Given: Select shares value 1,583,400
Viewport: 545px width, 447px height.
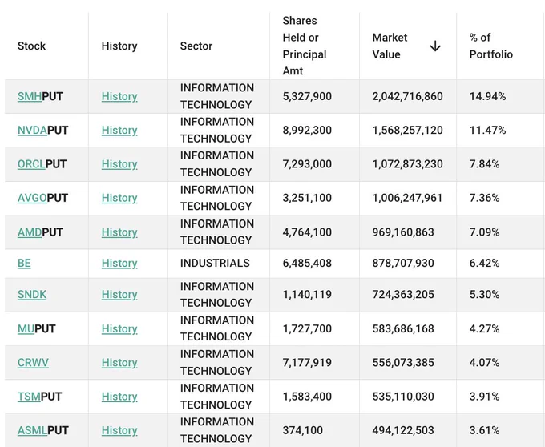Looking at the screenshot, I should pyautogui.click(x=307, y=397).
